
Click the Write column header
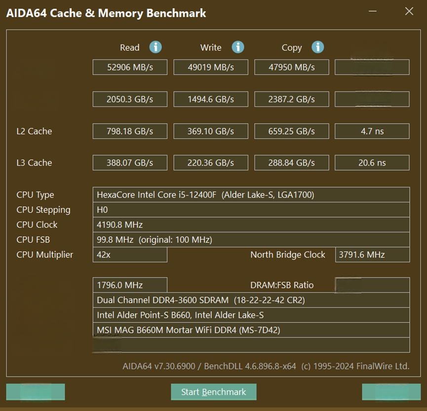pyautogui.click(x=211, y=47)
